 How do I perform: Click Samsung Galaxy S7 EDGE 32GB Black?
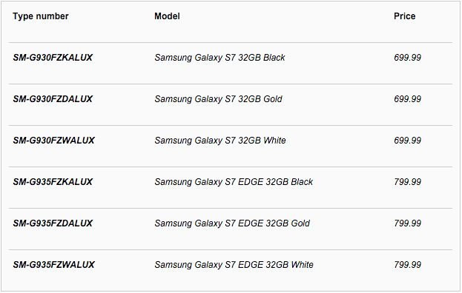coord(234,182)
